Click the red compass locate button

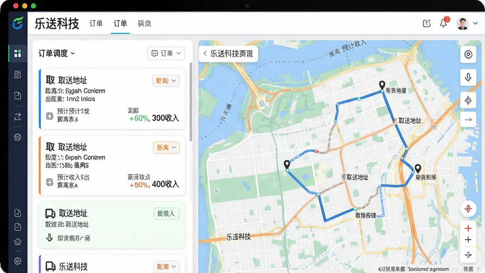pos(468,209)
